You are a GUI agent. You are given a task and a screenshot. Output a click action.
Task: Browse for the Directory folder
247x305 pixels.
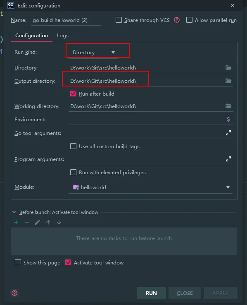point(228,67)
